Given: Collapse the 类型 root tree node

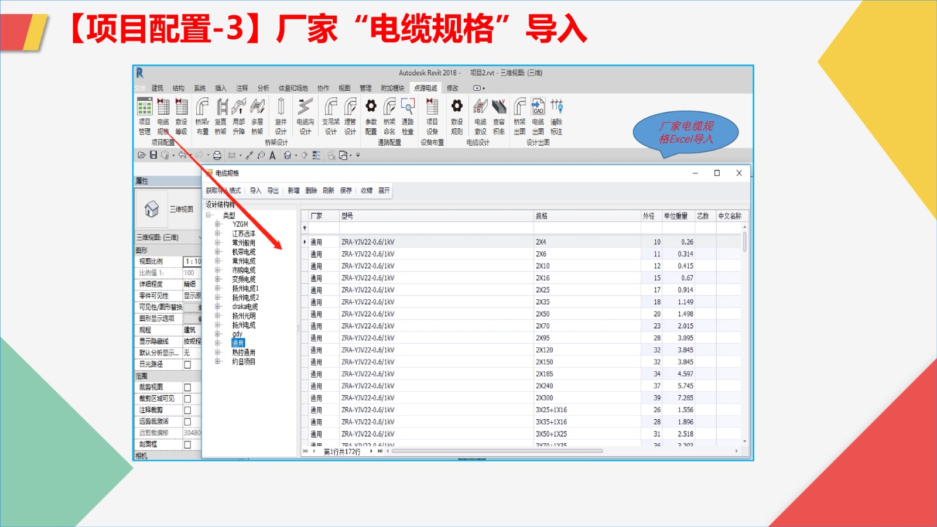Looking at the screenshot, I should [x=208, y=215].
